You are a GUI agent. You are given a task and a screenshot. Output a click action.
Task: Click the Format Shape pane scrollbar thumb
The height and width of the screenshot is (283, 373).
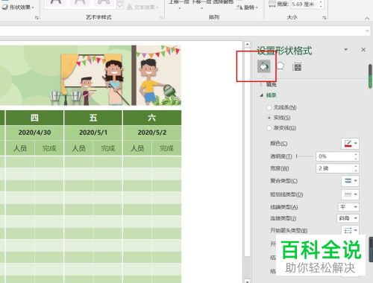tap(370, 76)
